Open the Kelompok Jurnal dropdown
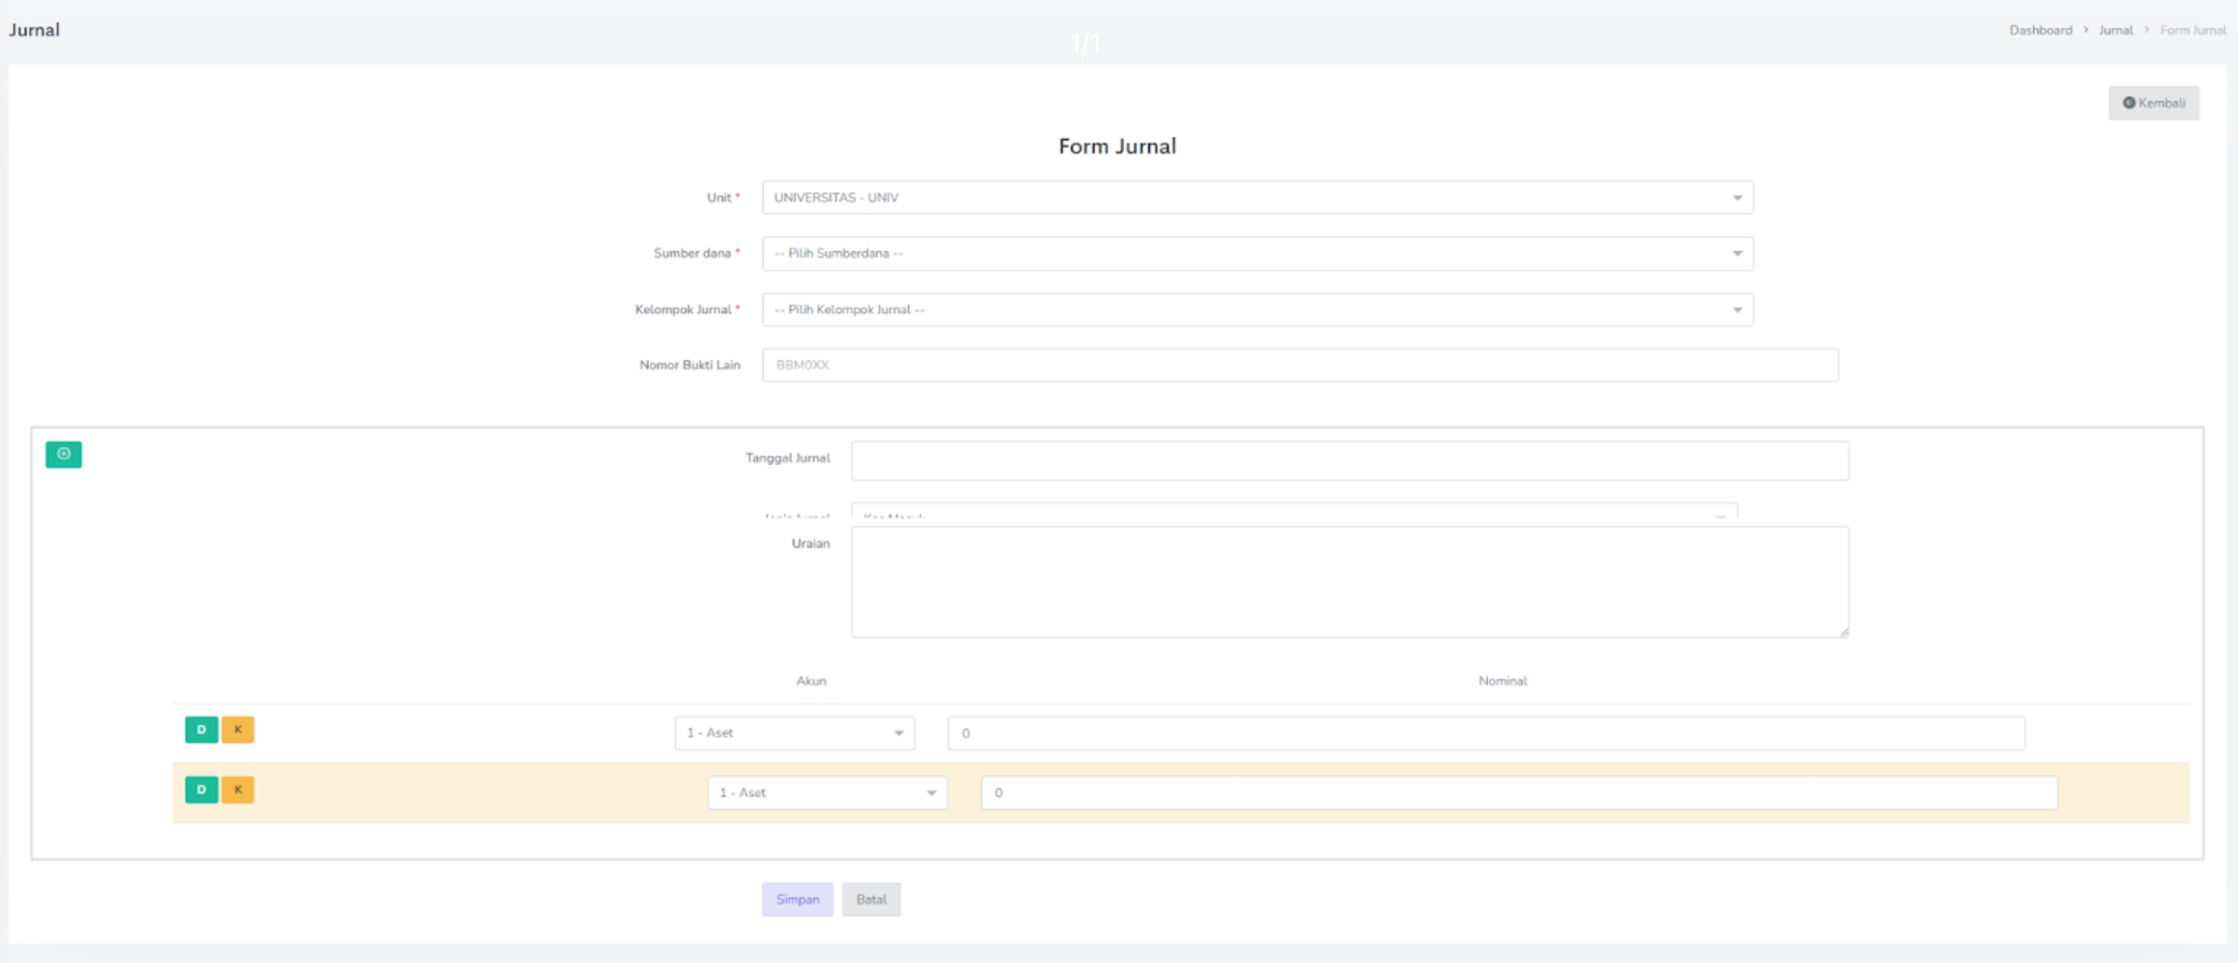 coord(1257,310)
